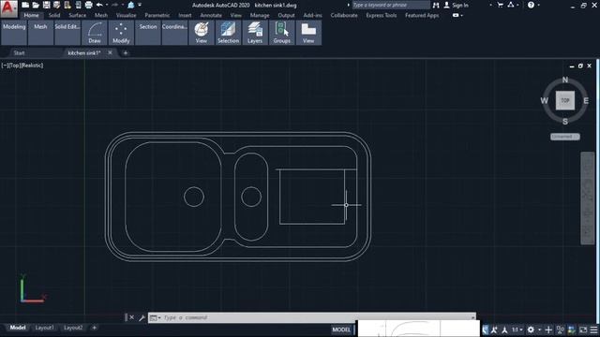Toggle MODEL space button in status bar
Viewport: 600px width, 337px height.
tap(341, 330)
